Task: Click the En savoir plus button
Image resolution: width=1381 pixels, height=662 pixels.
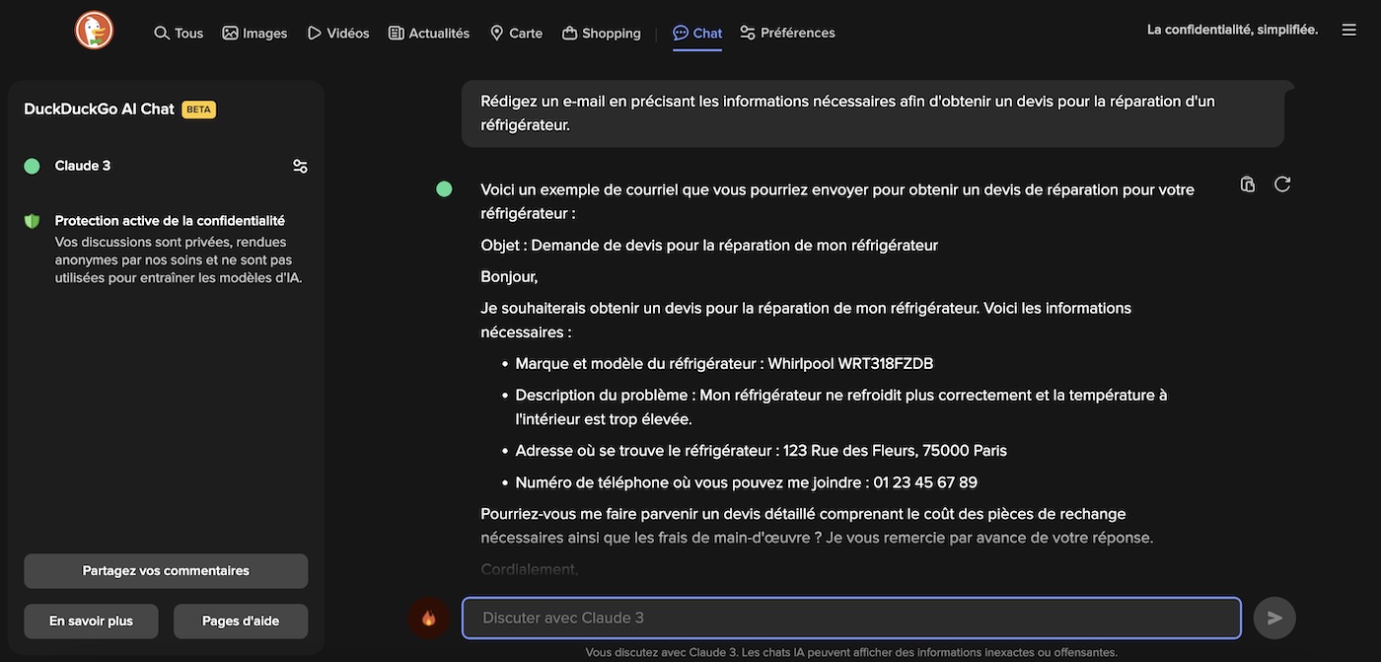Action: pyautogui.click(x=91, y=621)
